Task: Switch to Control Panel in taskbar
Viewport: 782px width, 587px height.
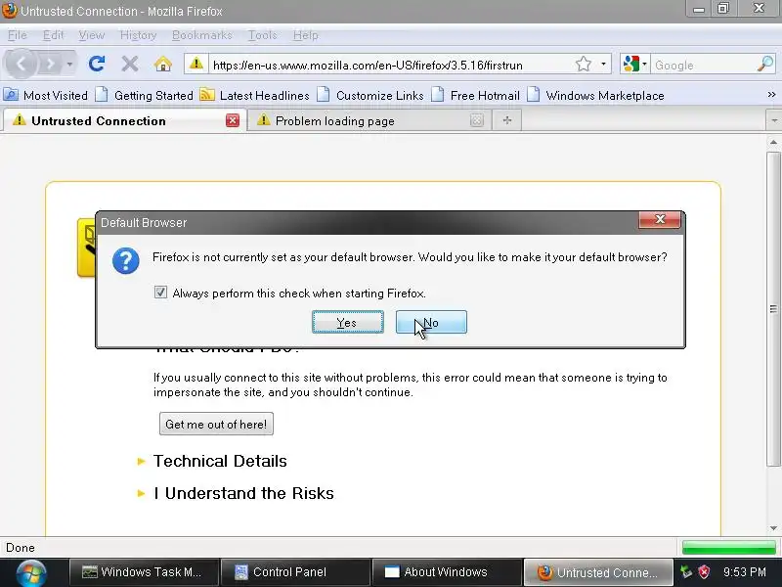Action: coord(296,572)
